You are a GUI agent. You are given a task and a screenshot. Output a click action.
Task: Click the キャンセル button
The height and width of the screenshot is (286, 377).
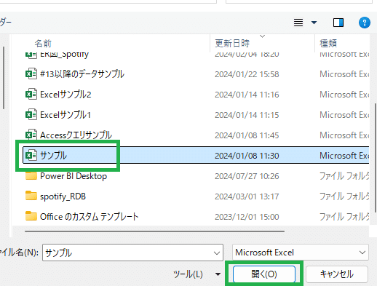click(337, 274)
